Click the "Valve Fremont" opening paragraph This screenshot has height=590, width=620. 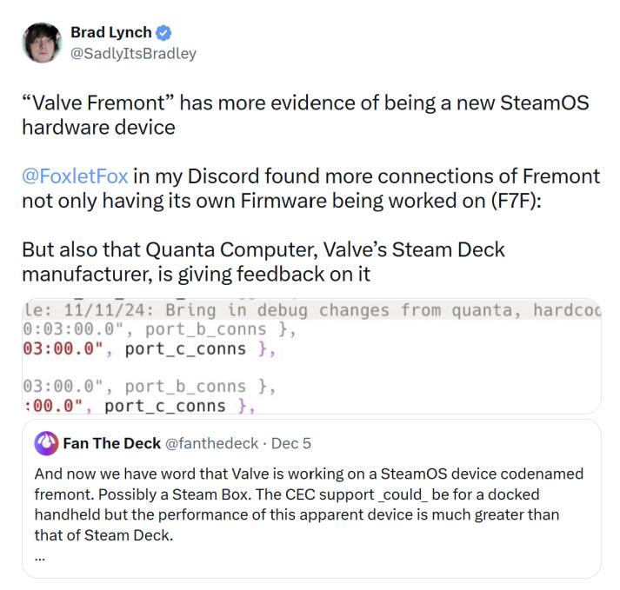(x=304, y=115)
